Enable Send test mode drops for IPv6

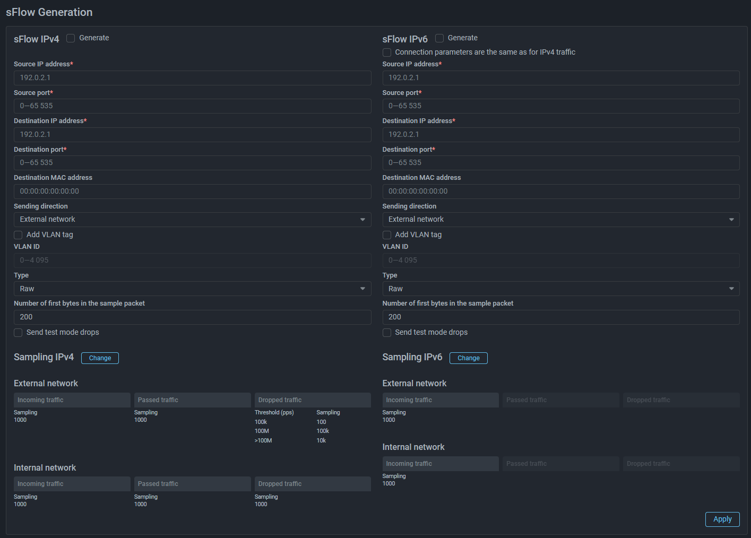point(387,333)
